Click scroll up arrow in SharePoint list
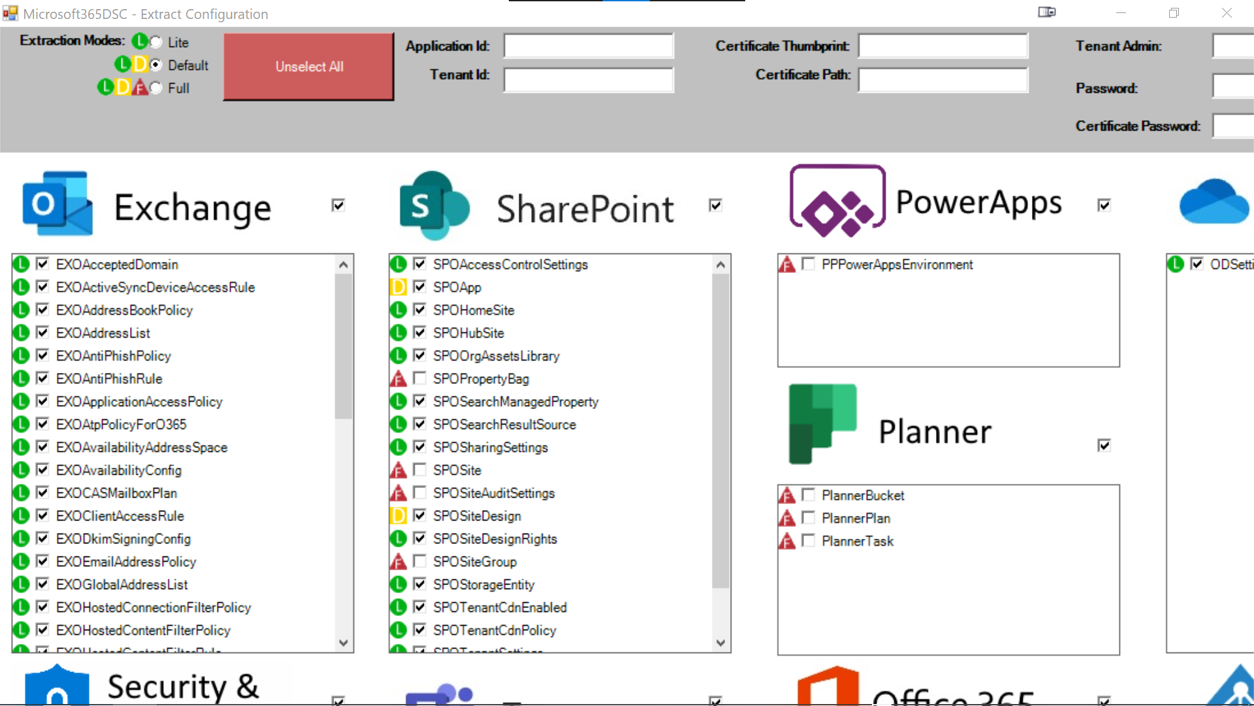The height and width of the screenshot is (706, 1254). pyautogui.click(x=720, y=265)
